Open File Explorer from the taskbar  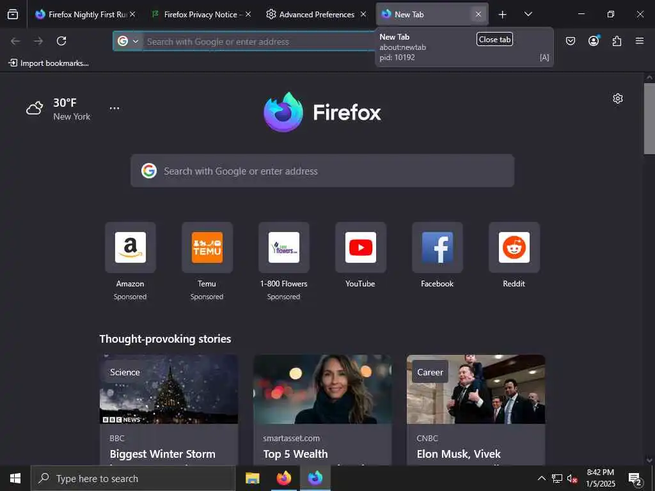point(252,478)
